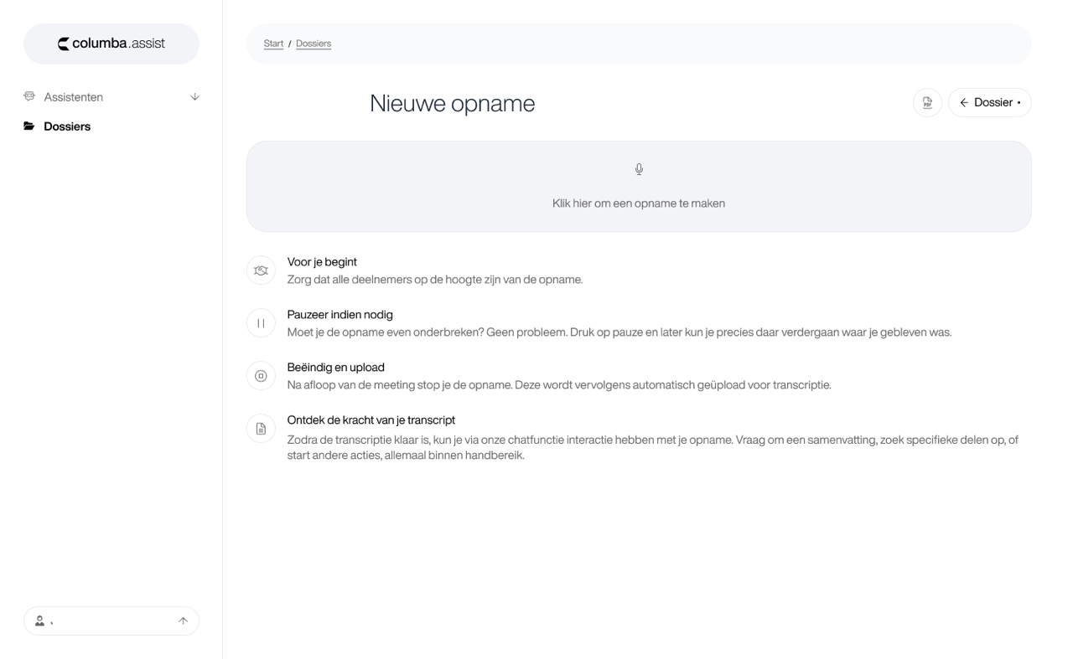Click the stop icon beside Beëindig en upload
Image resolution: width=1073 pixels, height=659 pixels.
[261, 376]
